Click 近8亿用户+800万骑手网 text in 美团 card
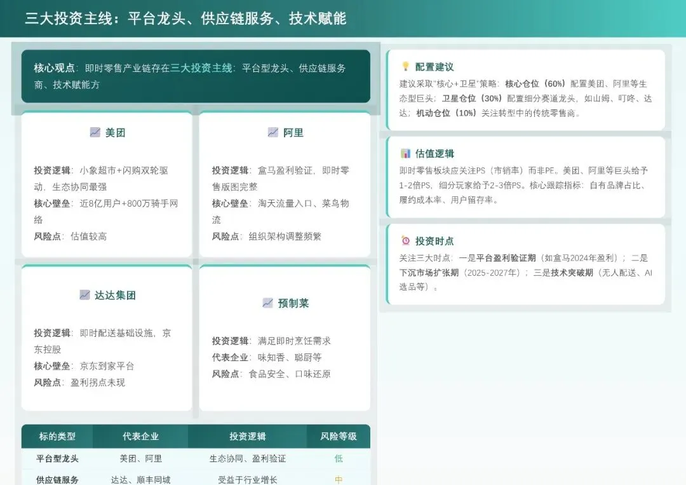This screenshot has height=485, width=686. point(129,203)
